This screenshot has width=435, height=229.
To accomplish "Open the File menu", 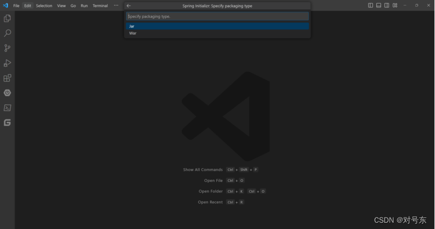I will tap(16, 6).
